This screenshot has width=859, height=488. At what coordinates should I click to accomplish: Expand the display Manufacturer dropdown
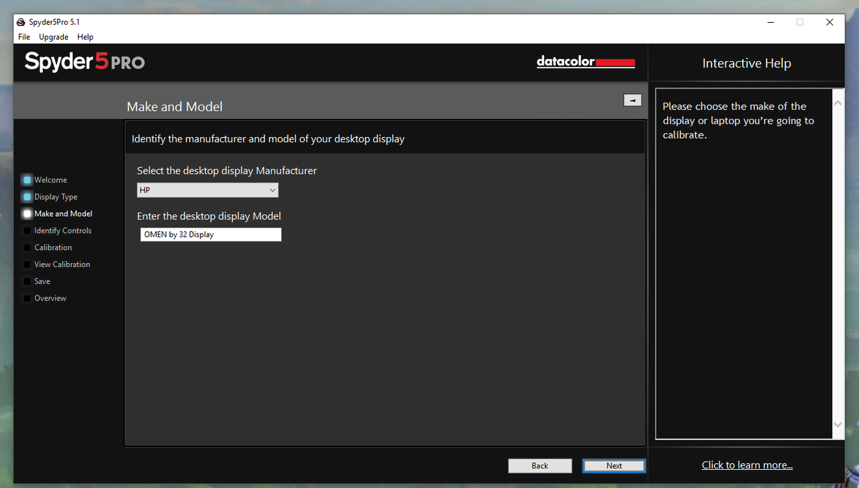click(x=207, y=190)
